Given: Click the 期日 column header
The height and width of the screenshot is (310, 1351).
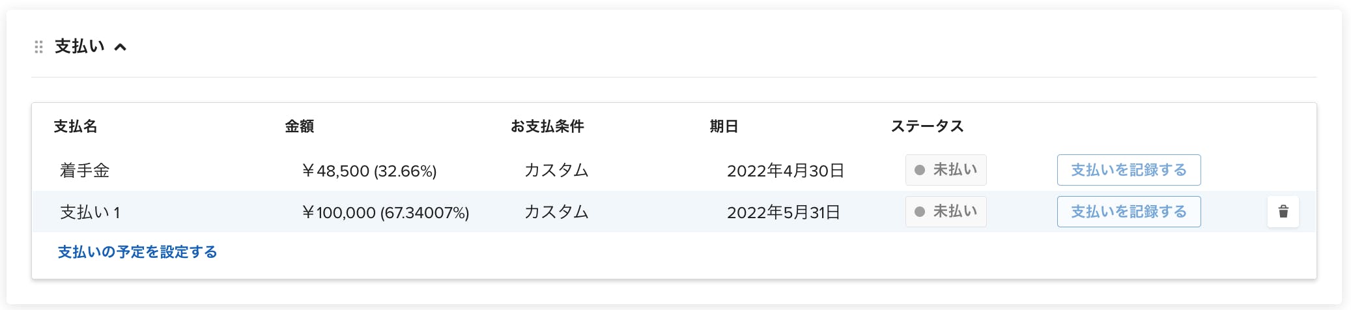Looking at the screenshot, I should [724, 126].
